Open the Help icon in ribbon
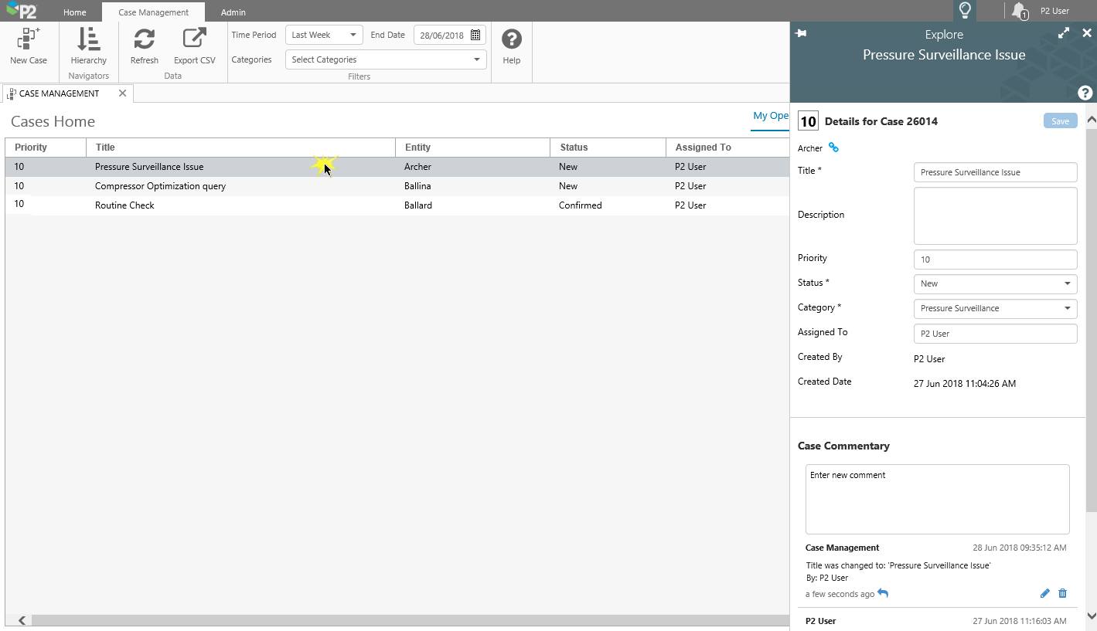 click(x=512, y=40)
